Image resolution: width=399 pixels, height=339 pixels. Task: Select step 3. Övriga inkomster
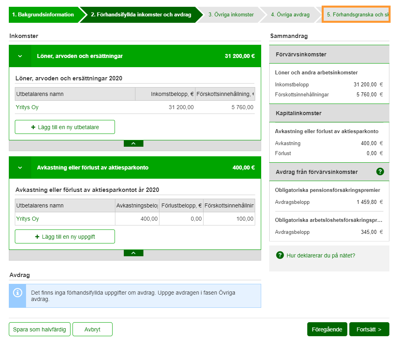click(x=231, y=15)
